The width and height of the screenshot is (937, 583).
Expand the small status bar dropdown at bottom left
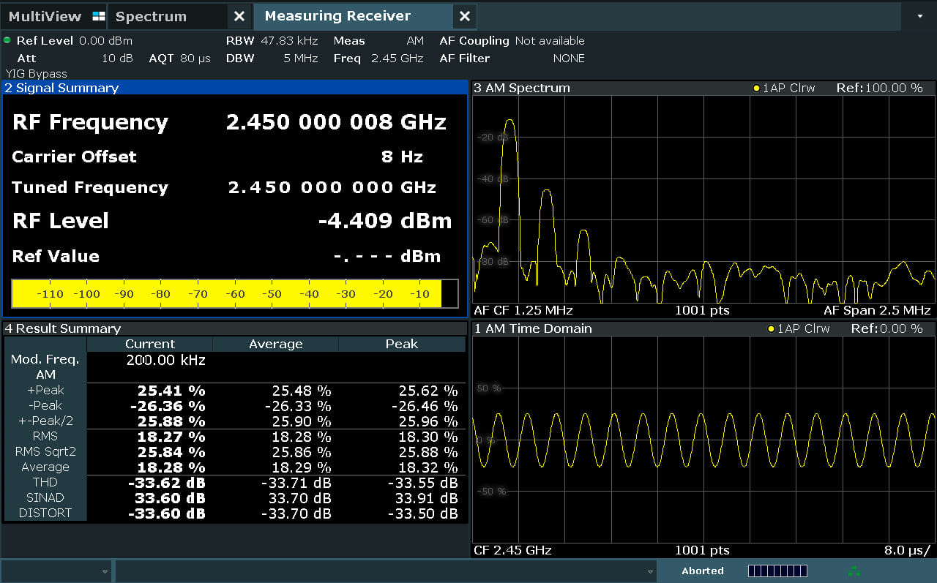click(105, 571)
